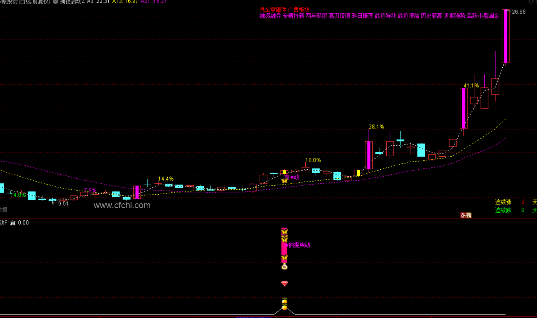The image size is (537, 318).
Task: Click the 昨日振荡 concept tag
Action: (362, 16)
